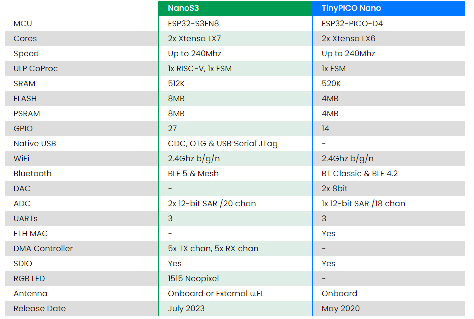Viewport: 474px width, 319px height.
Task: Click the GPIO row label
Action: tap(23, 129)
